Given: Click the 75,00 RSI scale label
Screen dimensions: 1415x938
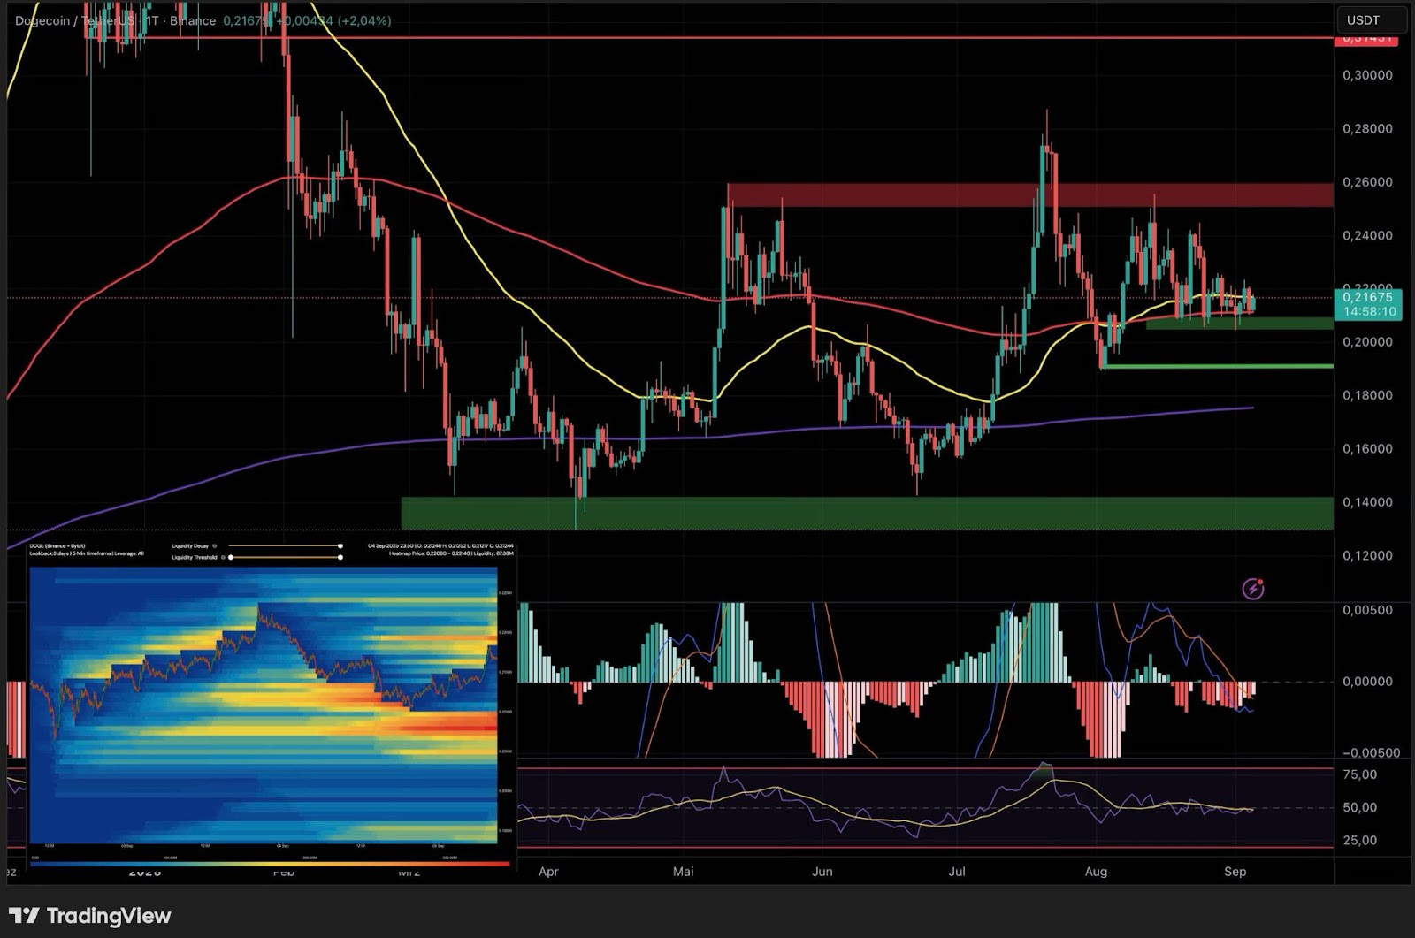Looking at the screenshot, I should pyautogui.click(x=1359, y=774).
